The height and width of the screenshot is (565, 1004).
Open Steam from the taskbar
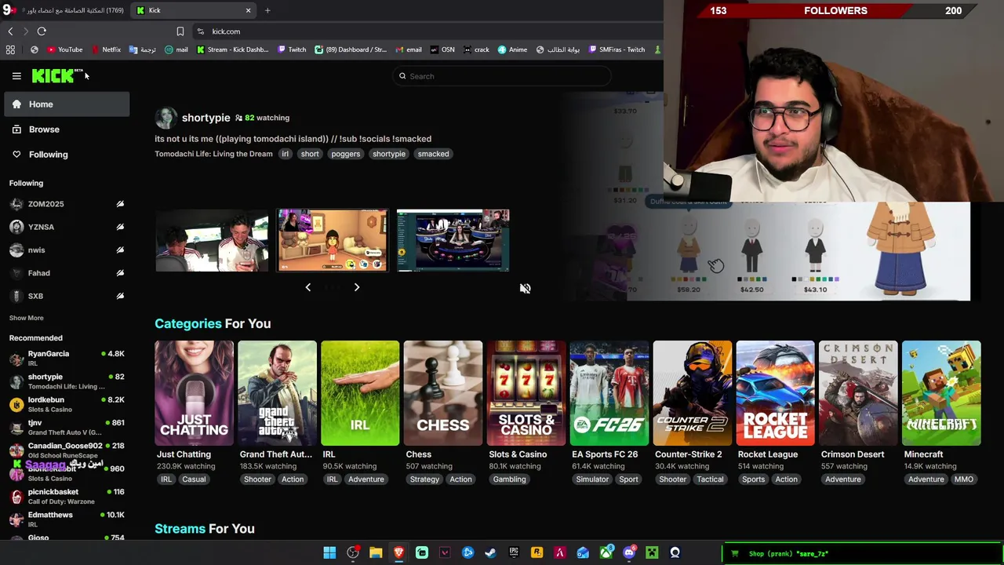point(490,553)
